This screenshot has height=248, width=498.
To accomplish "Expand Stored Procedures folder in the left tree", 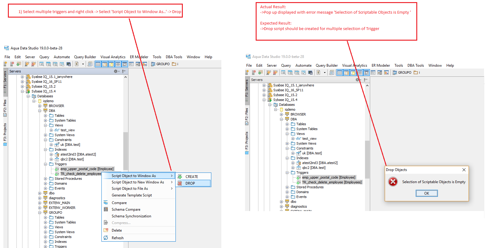I will 46,179.
